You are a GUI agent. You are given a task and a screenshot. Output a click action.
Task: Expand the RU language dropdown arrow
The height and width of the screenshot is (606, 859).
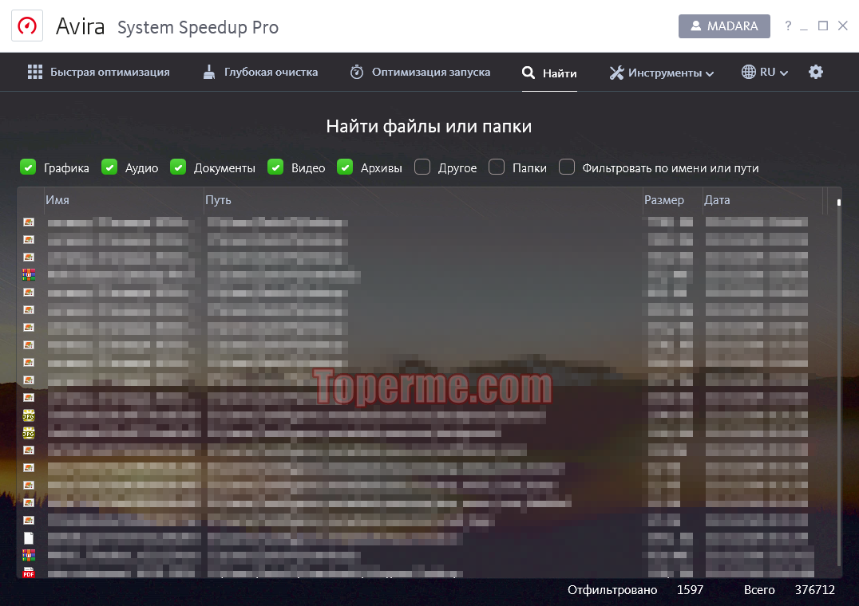click(x=784, y=73)
